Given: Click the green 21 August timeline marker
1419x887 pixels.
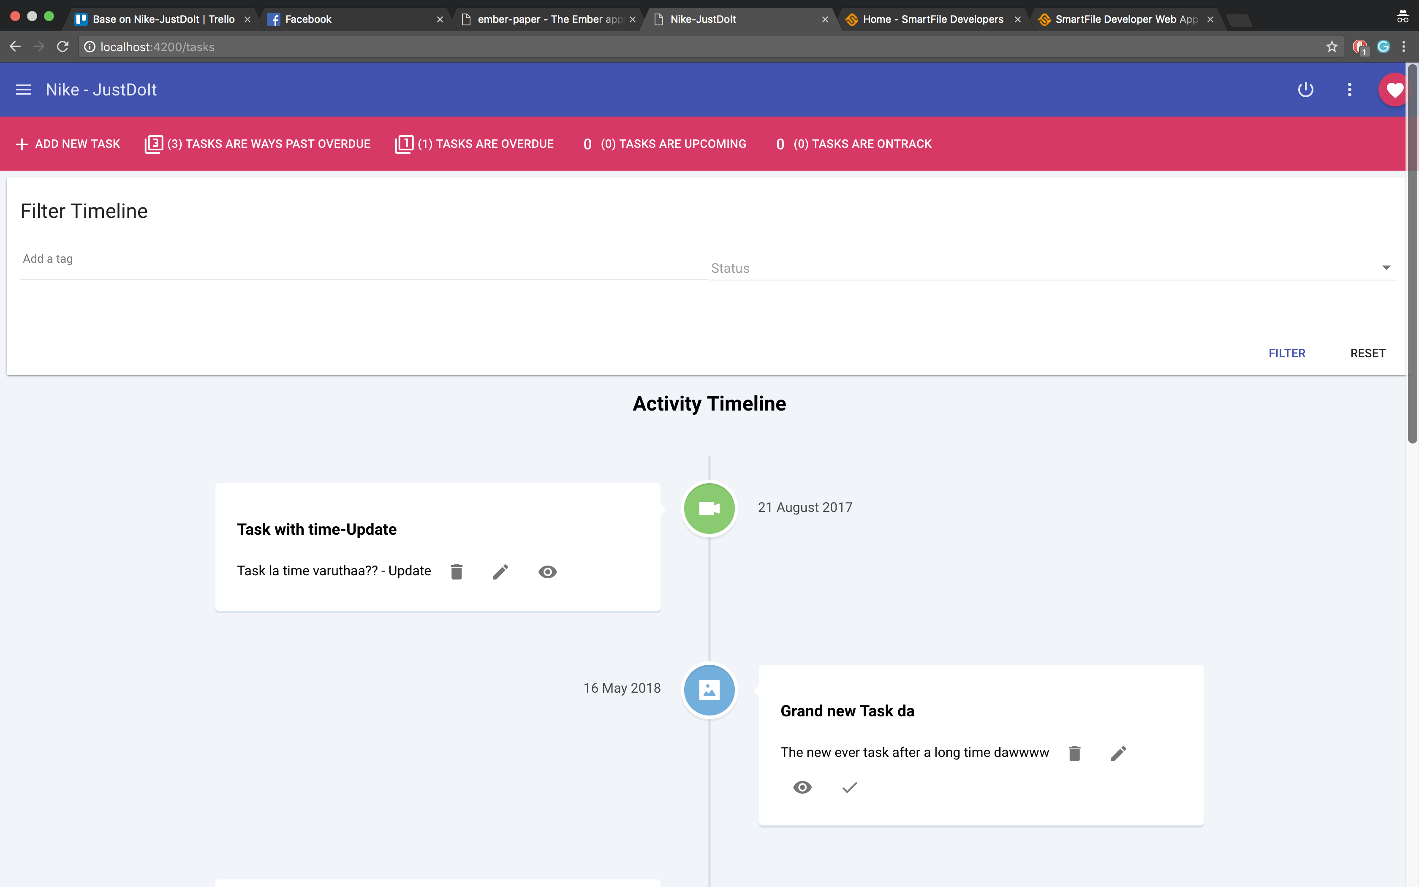Looking at the screenshot, I should (709, 508).
